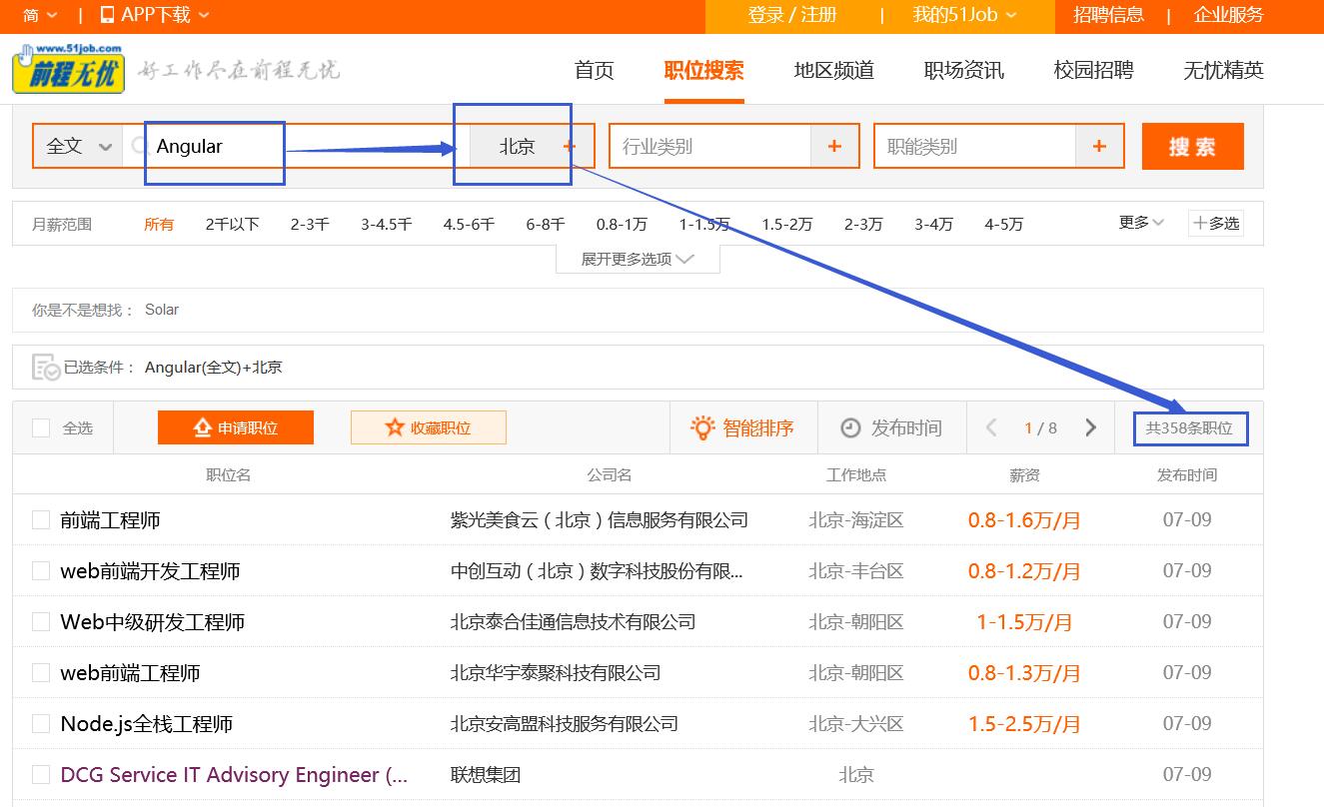Open the 职场资讯 navigation tab

coord(964,70)
